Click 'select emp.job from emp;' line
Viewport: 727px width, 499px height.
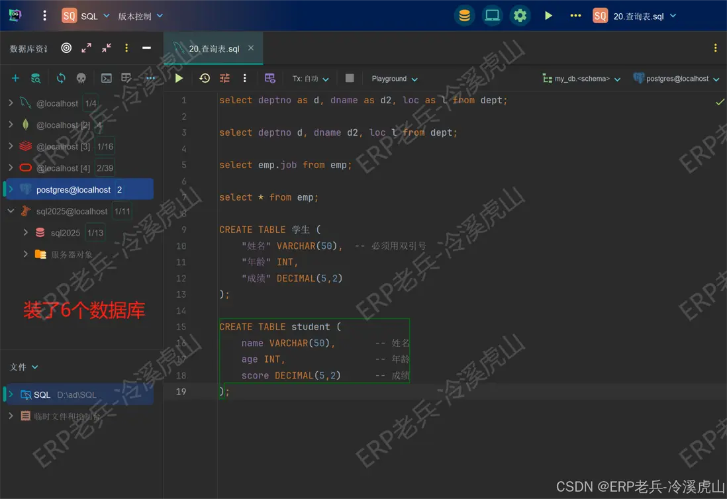tap(285, 165)
